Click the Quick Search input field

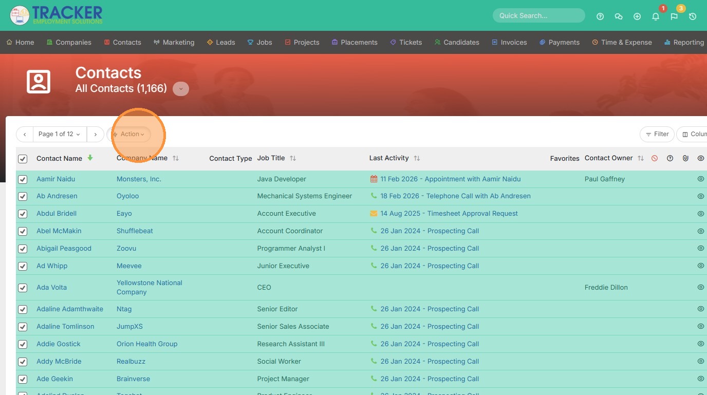click(539, 15)
